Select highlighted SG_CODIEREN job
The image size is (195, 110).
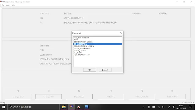point(97,44)
